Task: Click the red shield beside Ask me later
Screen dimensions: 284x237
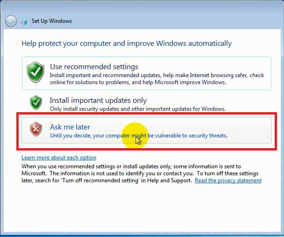Action: [x=35, y=129]
